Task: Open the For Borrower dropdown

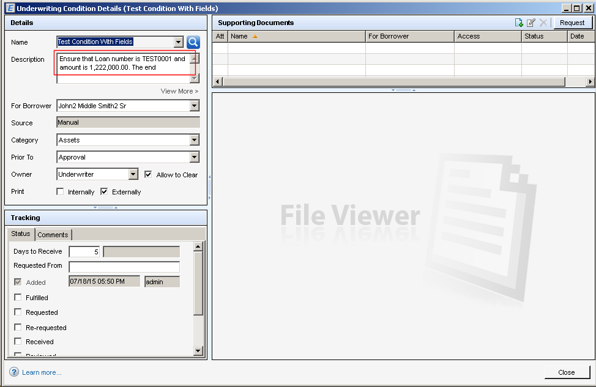Action: (x=194, y=106)
